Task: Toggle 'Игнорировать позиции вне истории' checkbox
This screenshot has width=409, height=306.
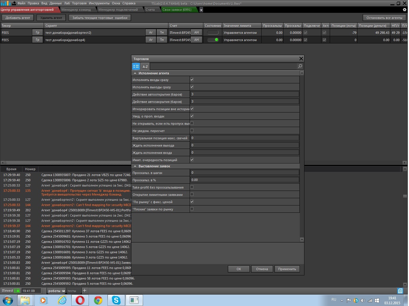Action: 192,109
